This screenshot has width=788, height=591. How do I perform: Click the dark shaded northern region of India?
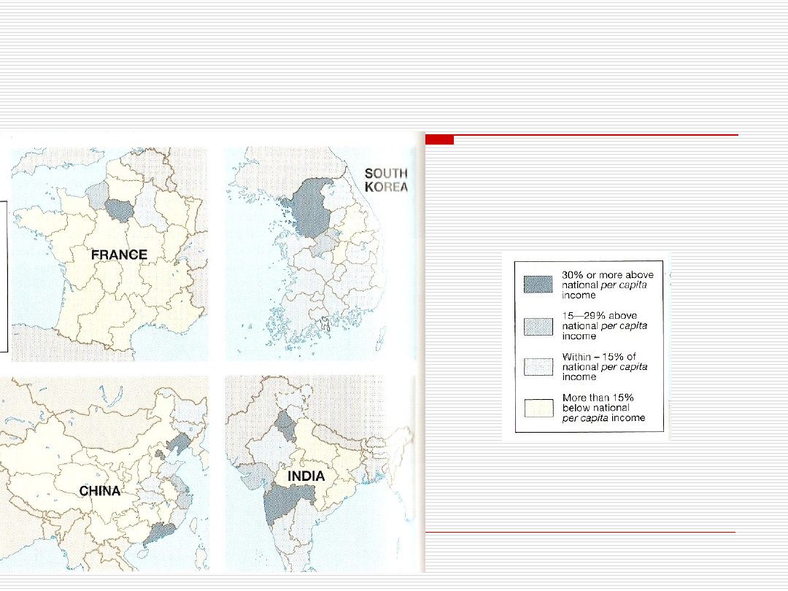(x=287, y=425)
